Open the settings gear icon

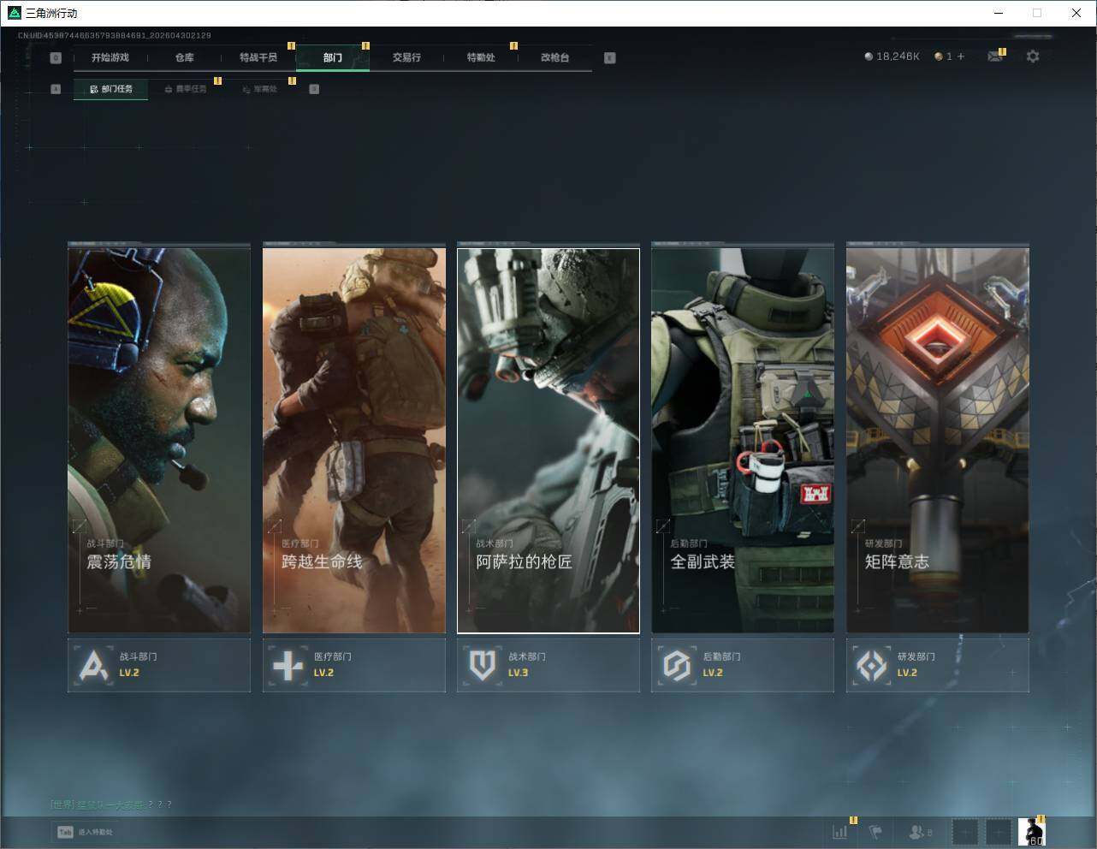[1033, 56]
